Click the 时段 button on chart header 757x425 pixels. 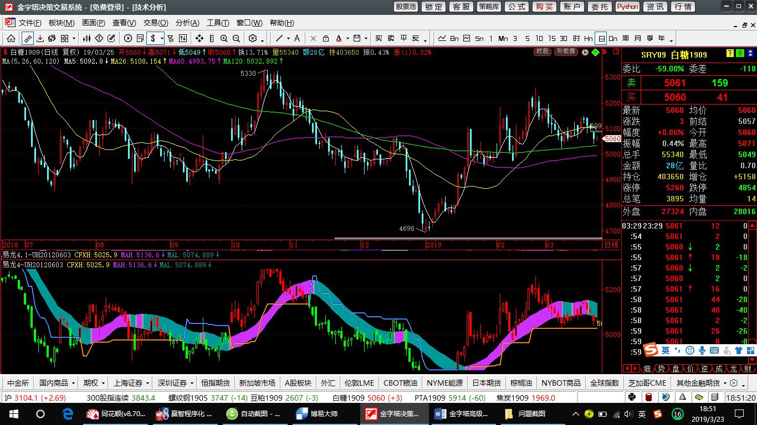click(543, 51)
